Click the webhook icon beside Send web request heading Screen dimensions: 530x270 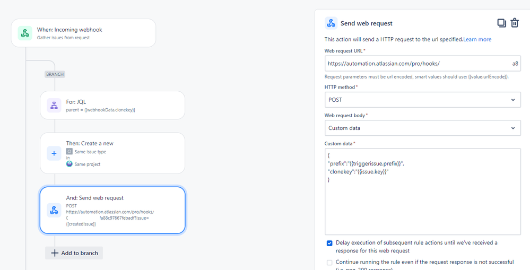[331, 23]
